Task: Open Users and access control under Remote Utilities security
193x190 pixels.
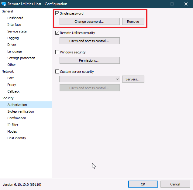Action: click(89, 41)
